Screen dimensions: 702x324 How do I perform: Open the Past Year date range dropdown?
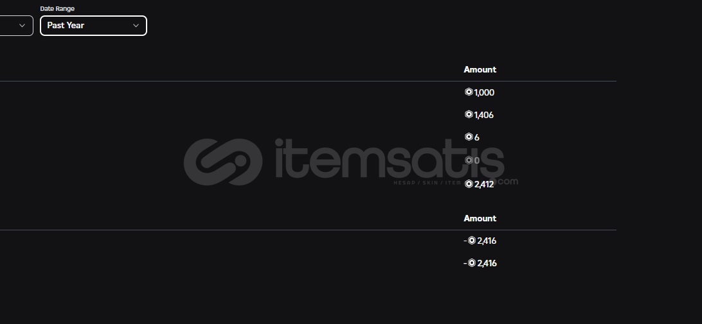[x=93, y=26]
